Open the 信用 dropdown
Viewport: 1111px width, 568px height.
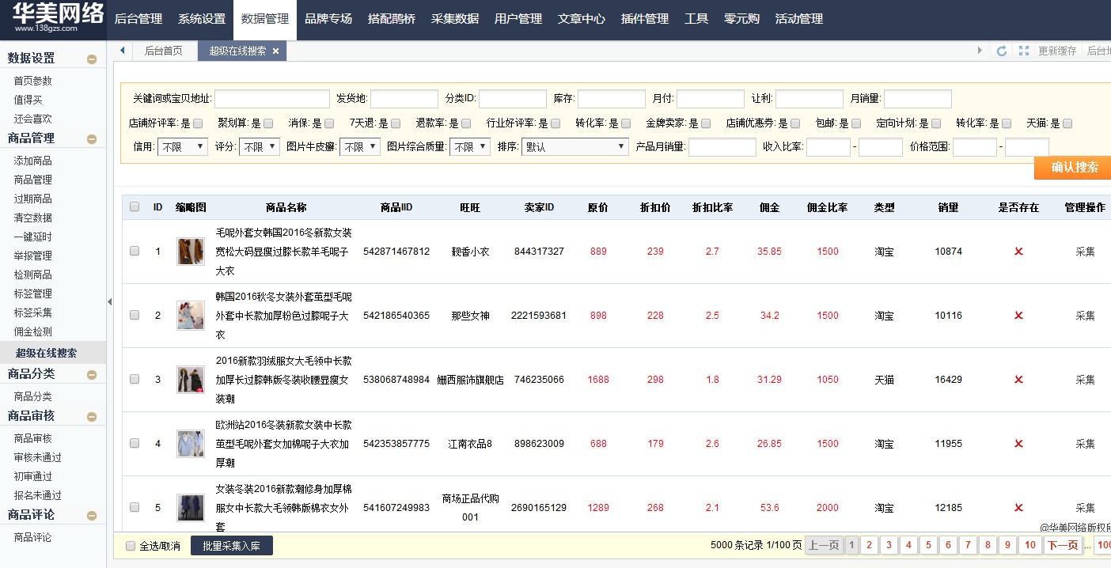pos(183,147)
